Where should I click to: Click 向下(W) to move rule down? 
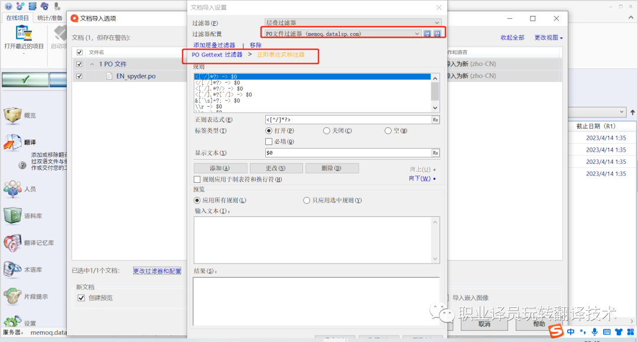(x=420, y=178)
